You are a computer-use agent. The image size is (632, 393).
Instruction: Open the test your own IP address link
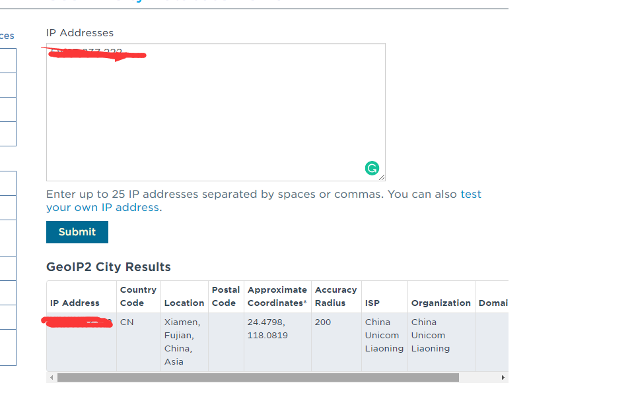(263, 200)
